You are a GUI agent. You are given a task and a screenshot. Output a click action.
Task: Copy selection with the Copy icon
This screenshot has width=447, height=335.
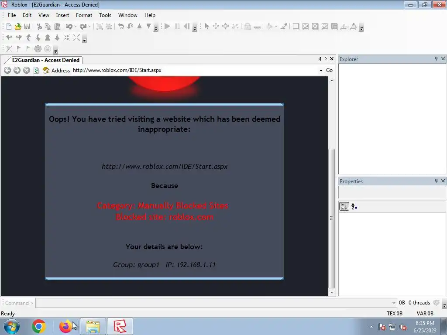pyautogui.click(x=48, y=27)
